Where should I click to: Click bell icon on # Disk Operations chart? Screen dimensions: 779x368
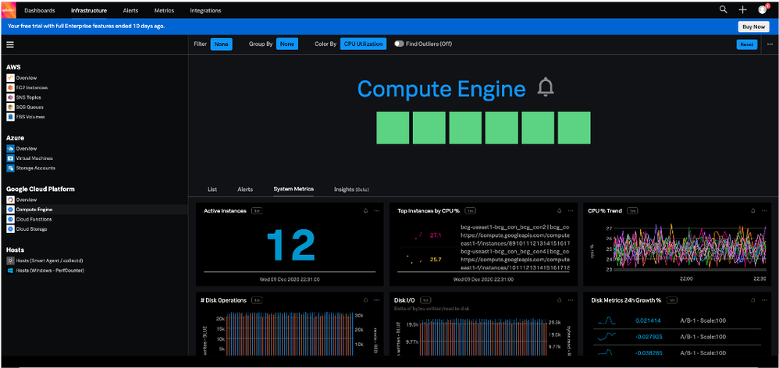coord(365,300)
